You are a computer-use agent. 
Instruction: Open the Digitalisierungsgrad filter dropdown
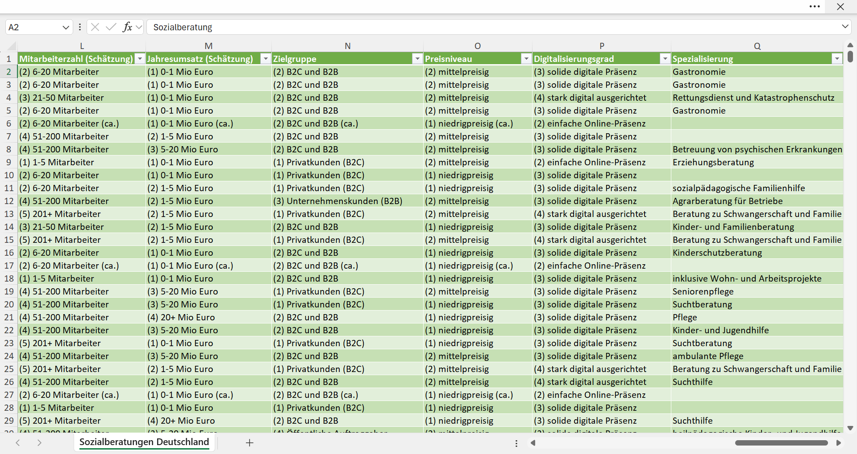coord(665,59)
